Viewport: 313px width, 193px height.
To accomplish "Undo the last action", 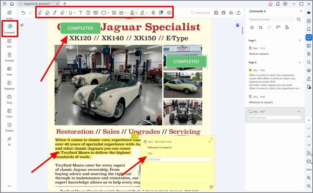I will click(x=23, y=13).
